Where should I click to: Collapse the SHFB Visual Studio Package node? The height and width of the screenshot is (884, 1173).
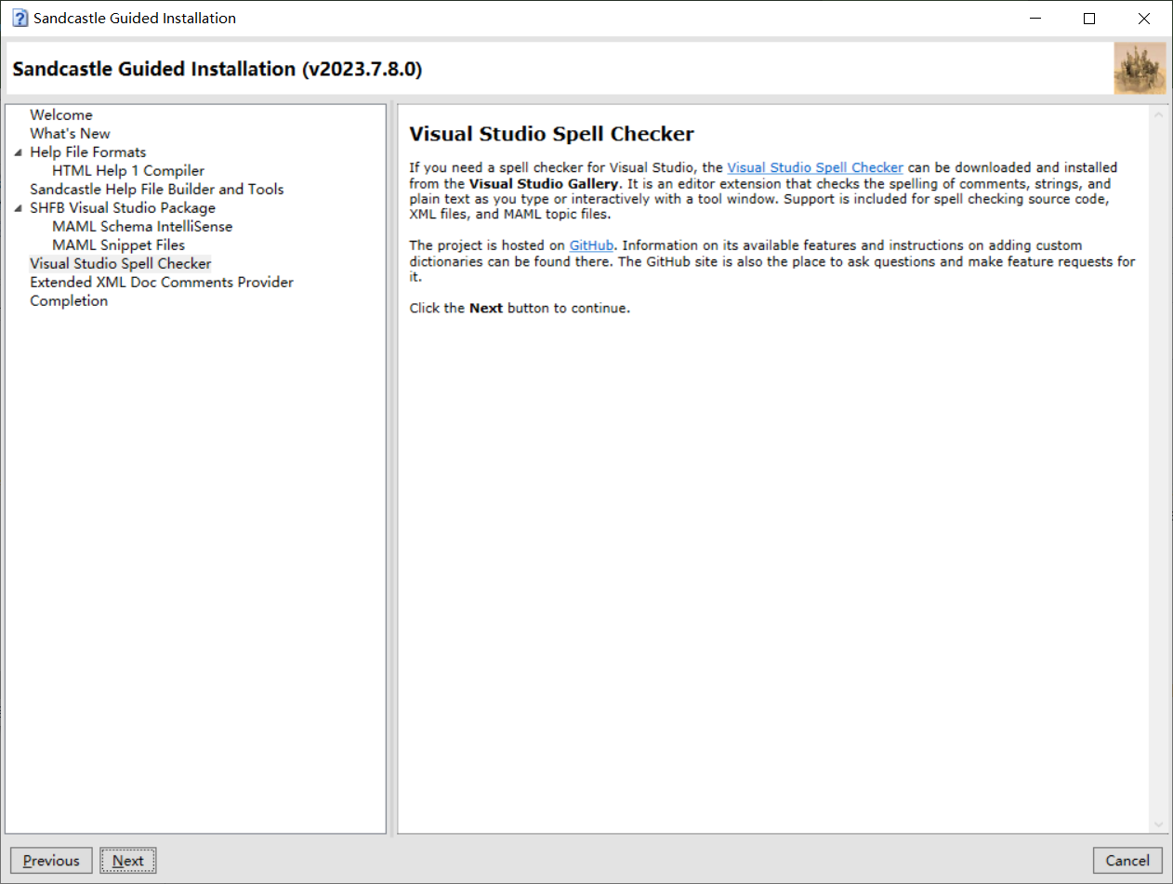tap(19, 208)
